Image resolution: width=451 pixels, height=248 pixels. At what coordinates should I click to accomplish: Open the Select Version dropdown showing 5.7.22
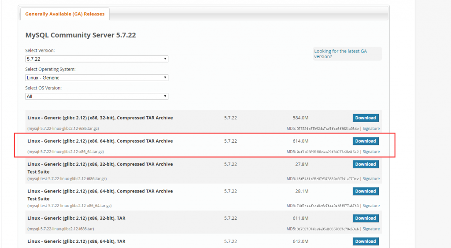point(96,59)
